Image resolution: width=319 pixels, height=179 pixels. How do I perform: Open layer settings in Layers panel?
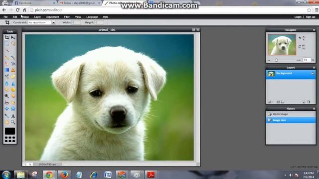(x=270, y=102)
